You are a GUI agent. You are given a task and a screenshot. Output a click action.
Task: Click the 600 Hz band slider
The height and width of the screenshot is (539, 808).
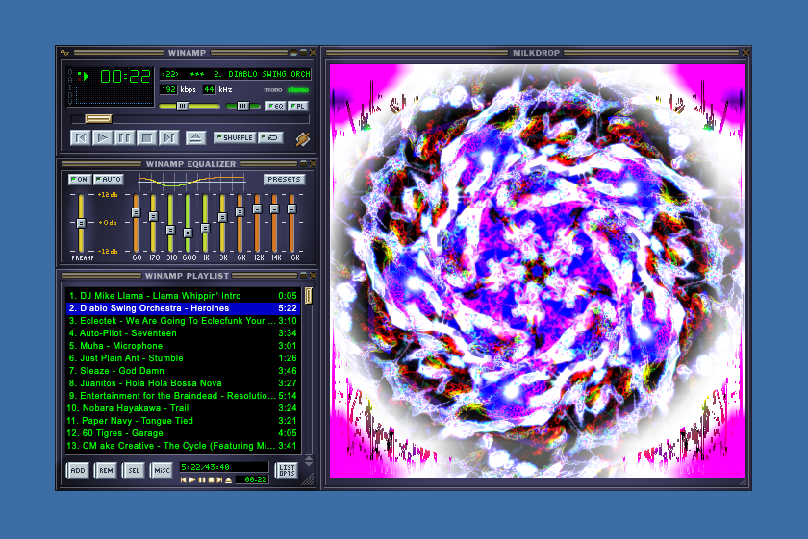coord(189,233)
